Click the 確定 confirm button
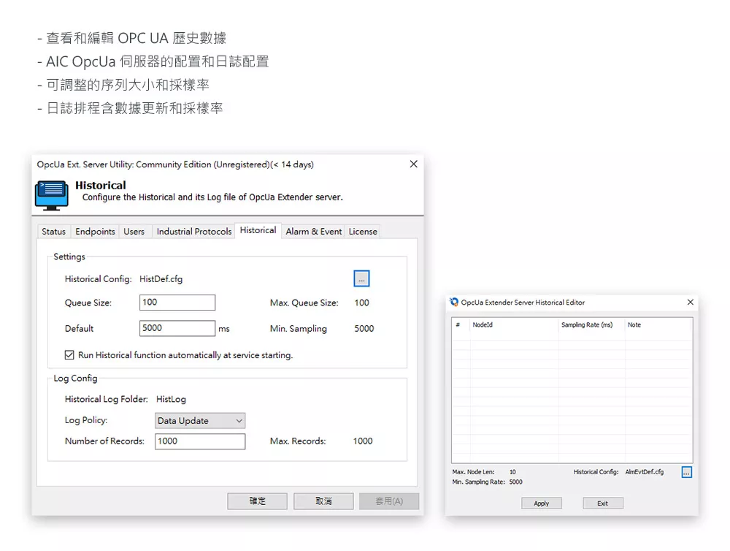Screen dimensions: 730x551 pos(257,501)
